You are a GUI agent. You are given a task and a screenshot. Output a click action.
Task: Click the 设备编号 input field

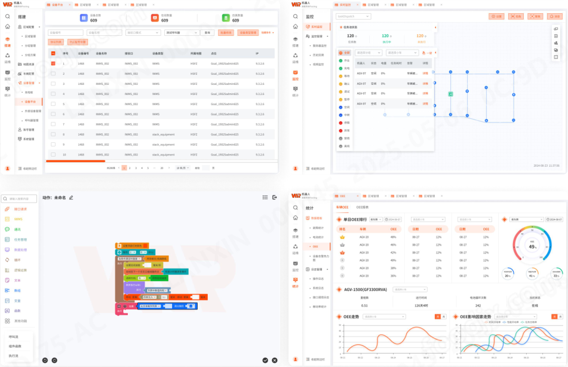click(x=66, y=33)
